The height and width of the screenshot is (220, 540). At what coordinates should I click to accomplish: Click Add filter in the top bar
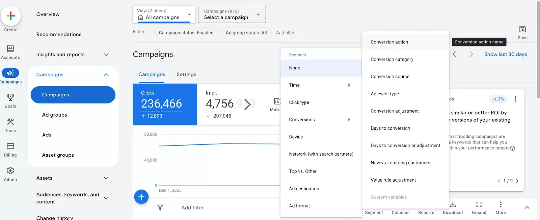click(x=285, y=33)
